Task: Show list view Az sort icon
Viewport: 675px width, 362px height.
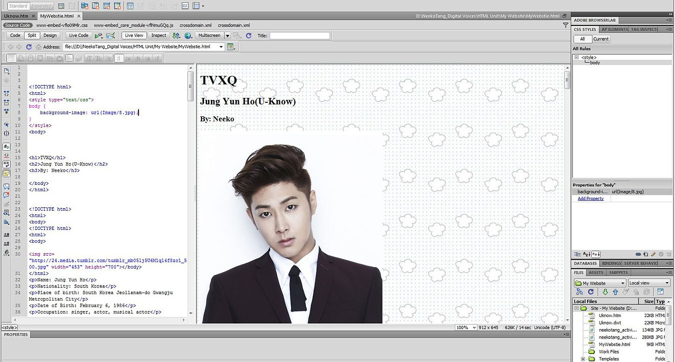Action: tap(586, 255)
